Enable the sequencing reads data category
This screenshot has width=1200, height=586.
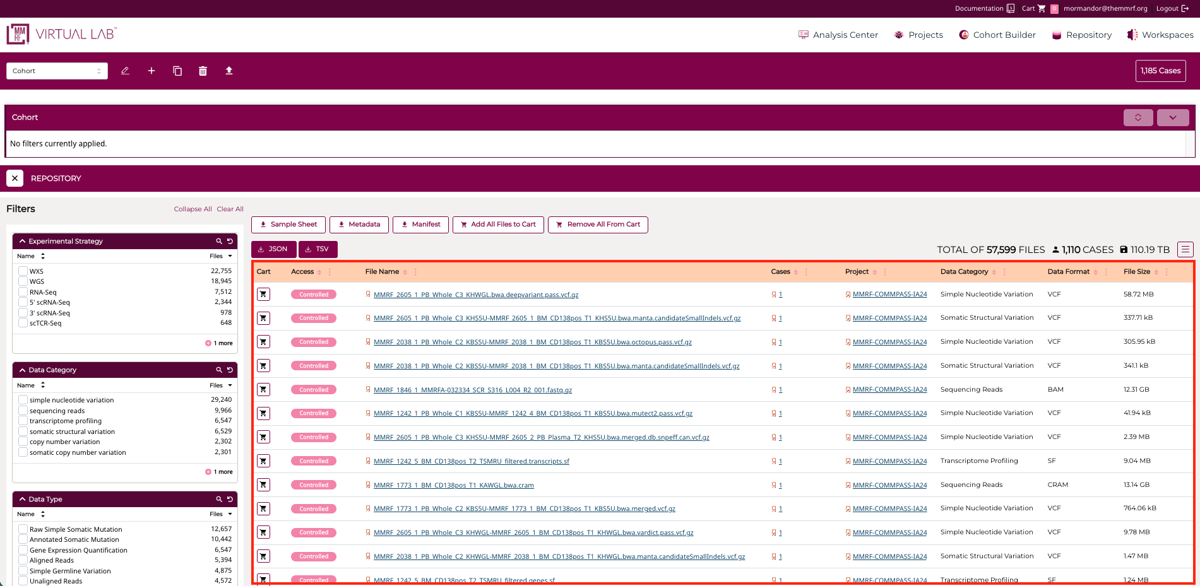coord(23,411)
